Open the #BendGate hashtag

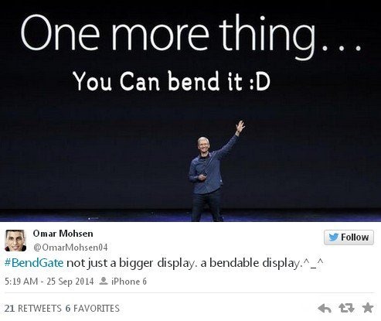coord(34,263)
